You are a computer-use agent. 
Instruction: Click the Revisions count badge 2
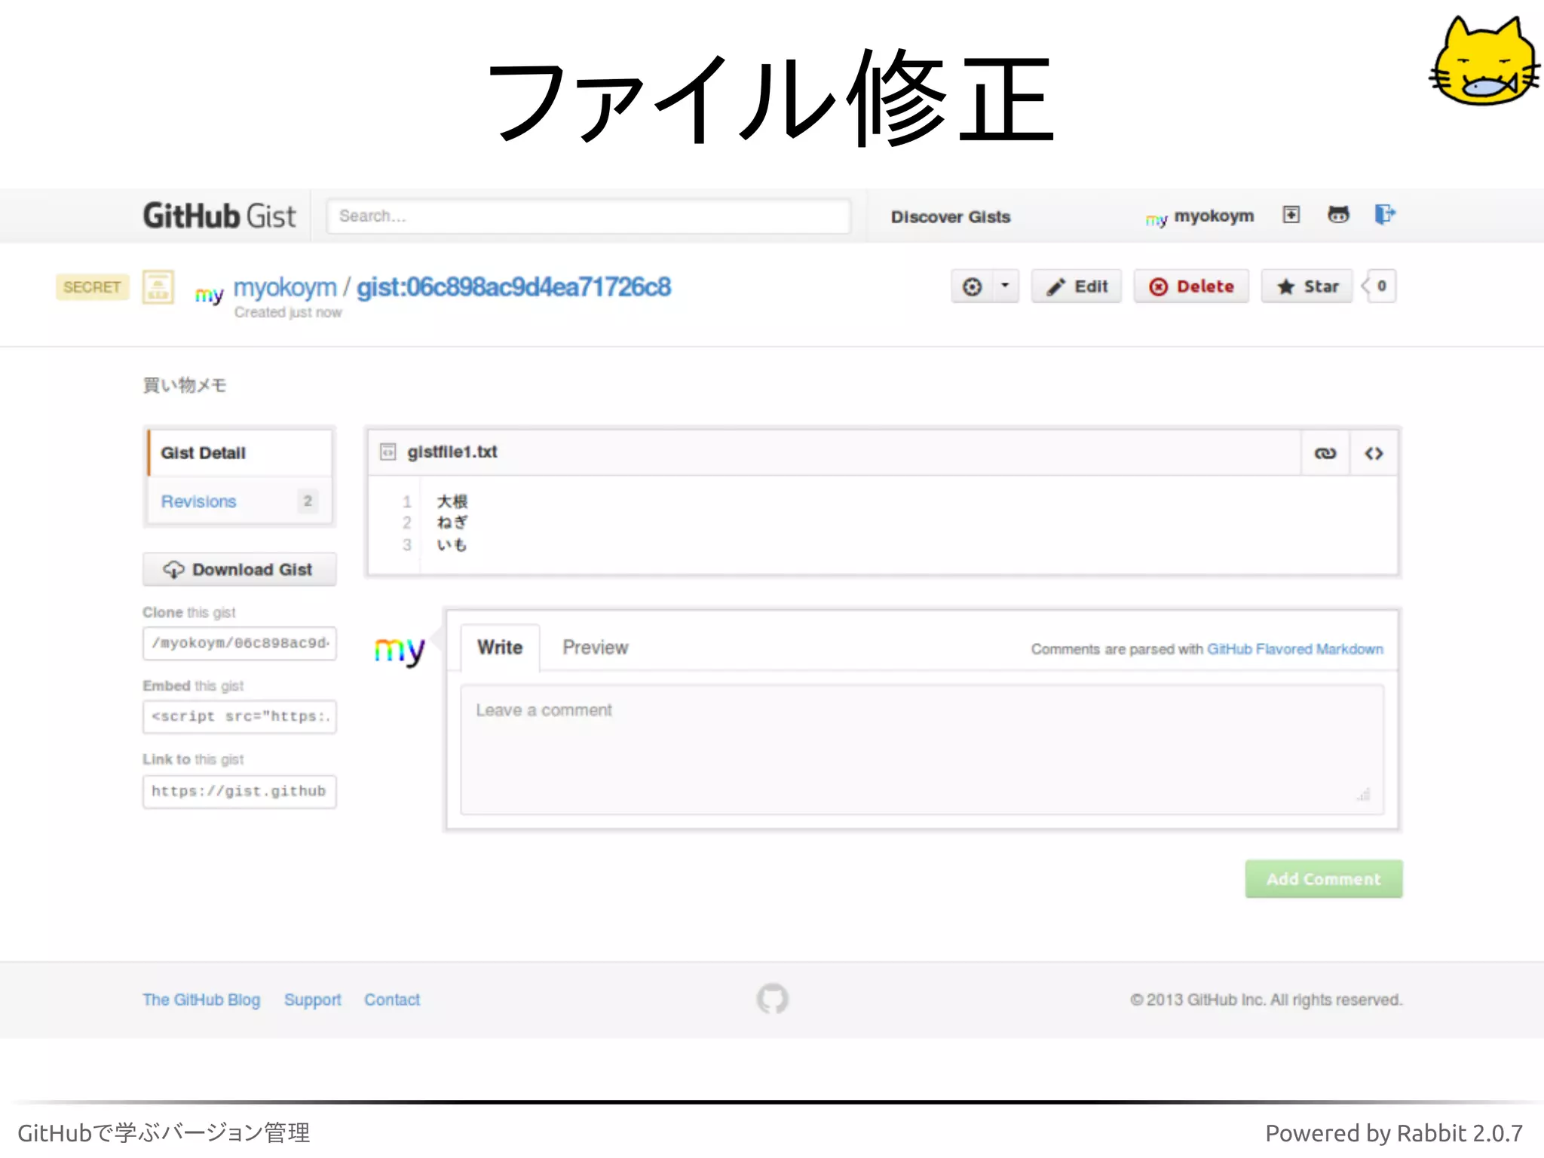pos(308,501)
